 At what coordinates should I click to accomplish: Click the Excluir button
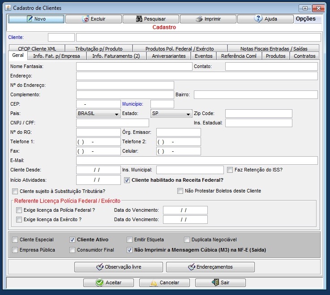[94, 19]
